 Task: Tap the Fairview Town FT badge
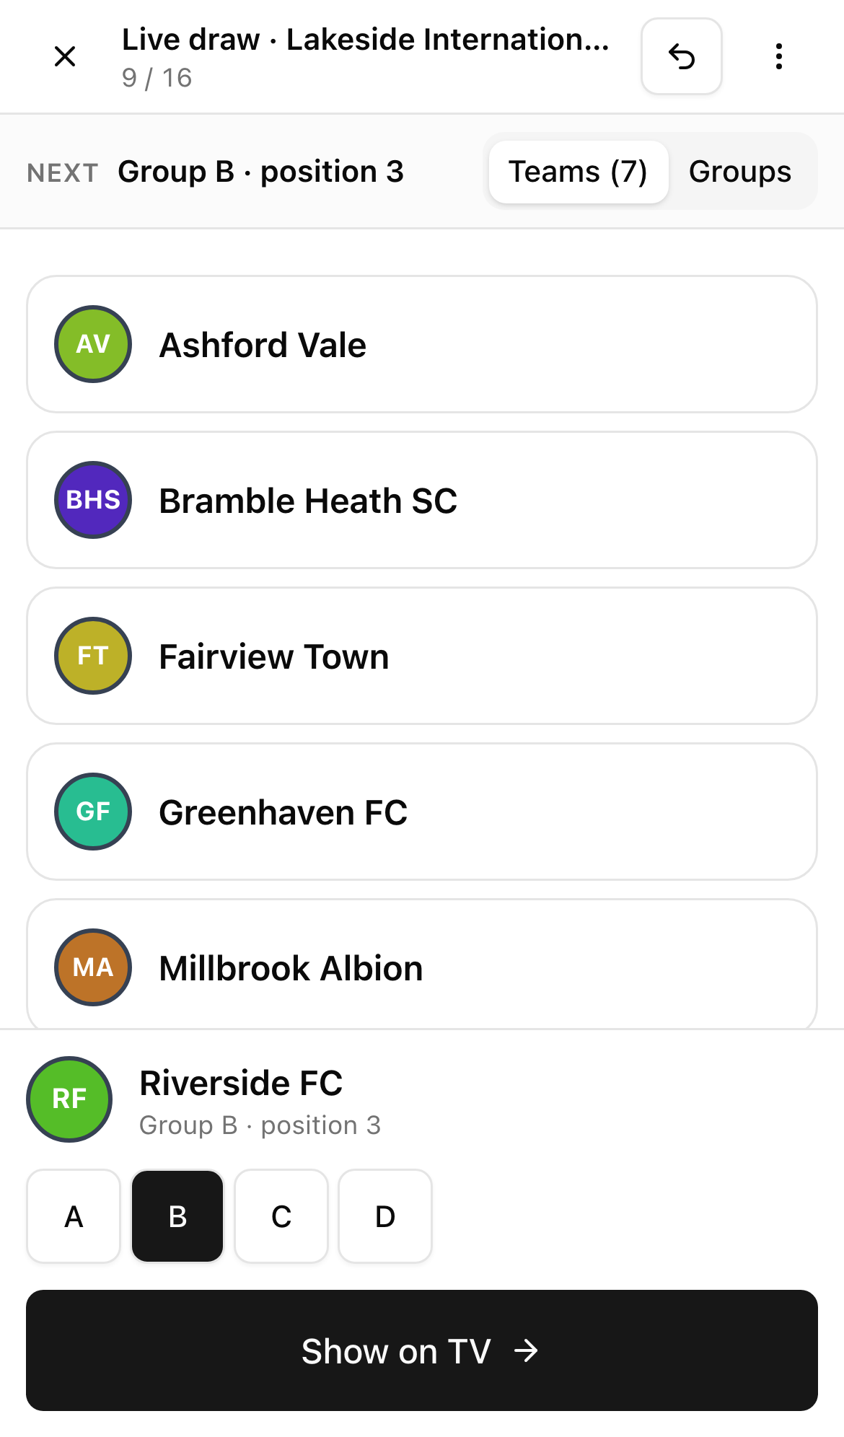tap(93, 656)
